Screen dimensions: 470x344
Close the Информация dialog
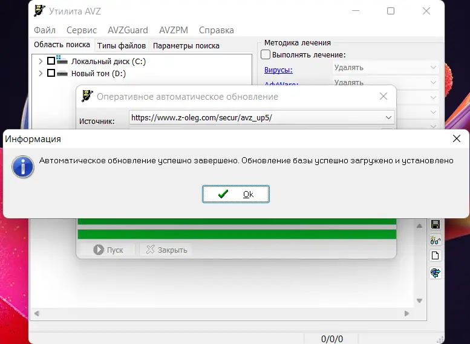pos(457,138)
